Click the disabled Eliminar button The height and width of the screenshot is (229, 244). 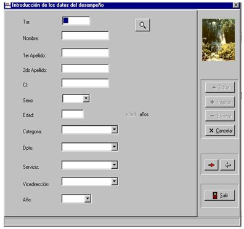tap(220, 116)
